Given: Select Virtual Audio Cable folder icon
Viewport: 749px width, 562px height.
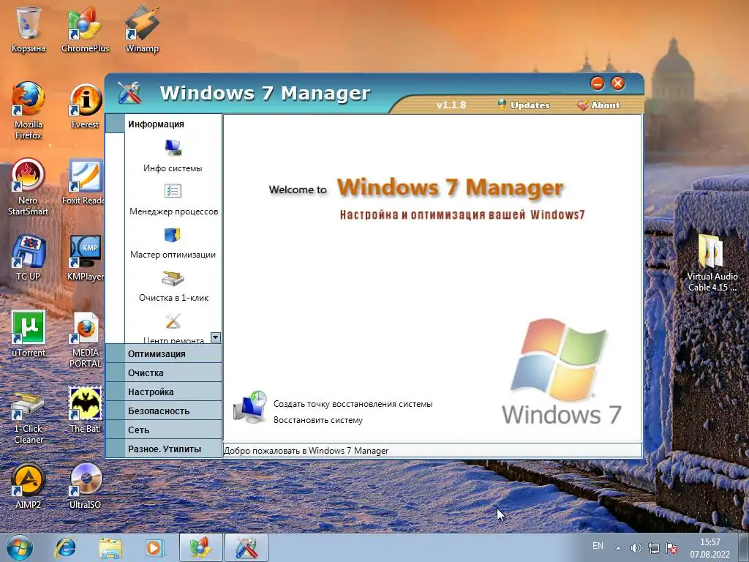Looking at the screenshot, I should point(712,263).
